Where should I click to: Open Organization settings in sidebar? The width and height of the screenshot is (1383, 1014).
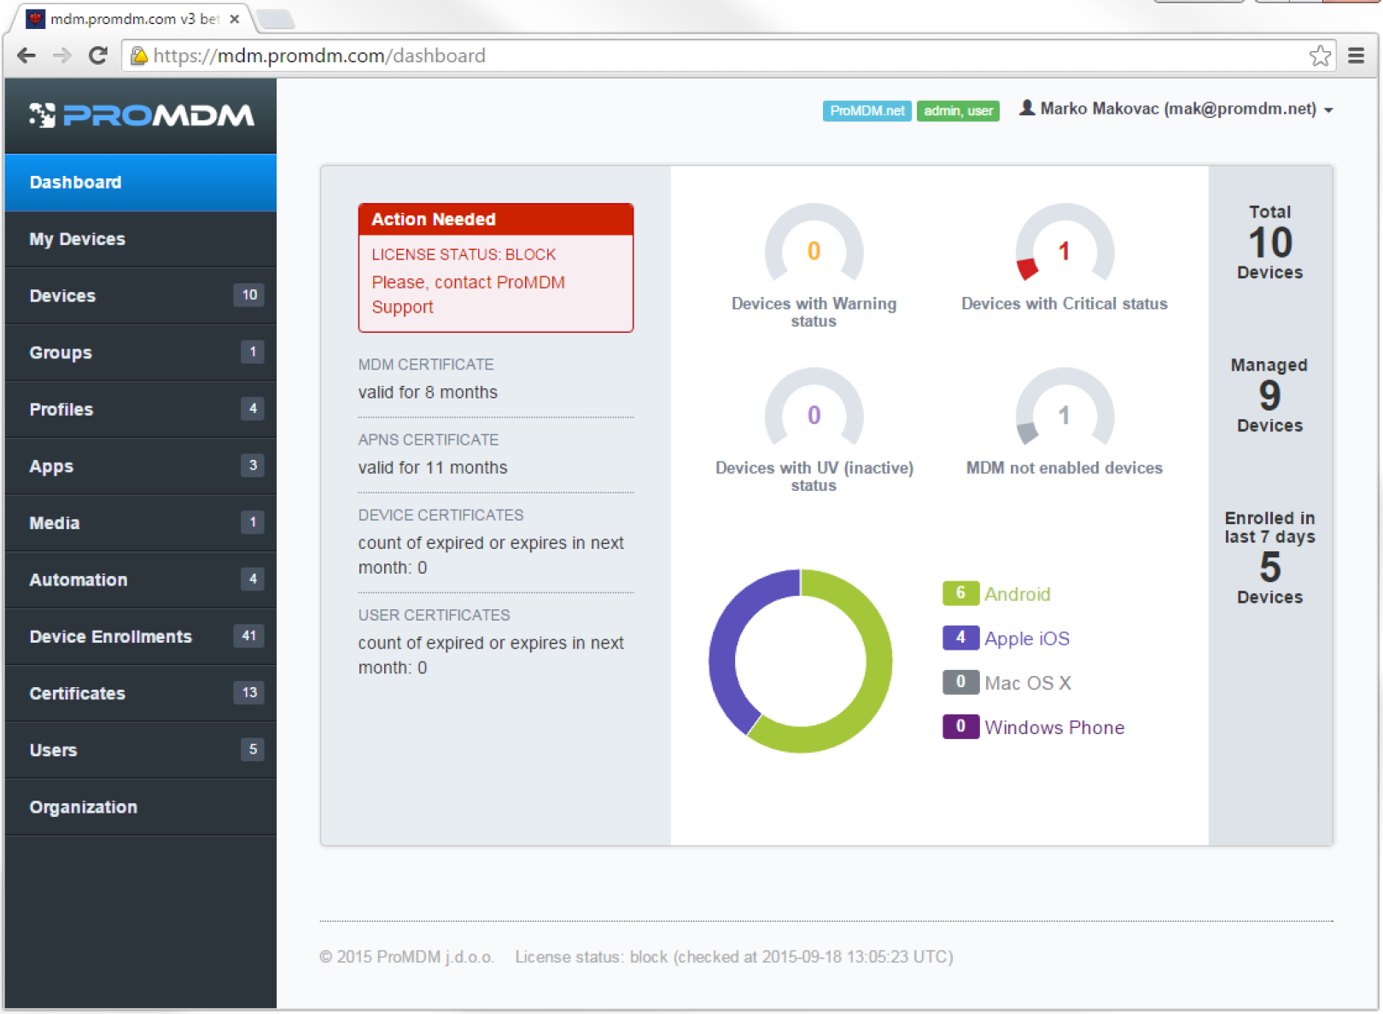(x=141, y=807)
